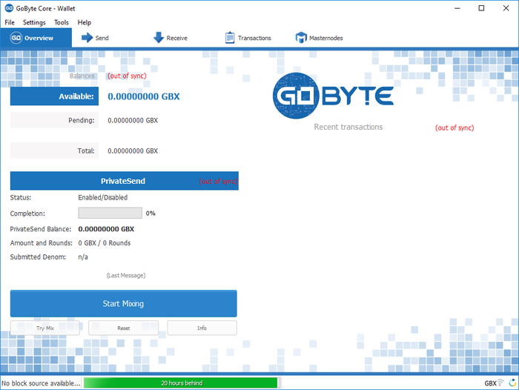Click the network connection signal icon
The image size is (519, 390).
(501, 383)
